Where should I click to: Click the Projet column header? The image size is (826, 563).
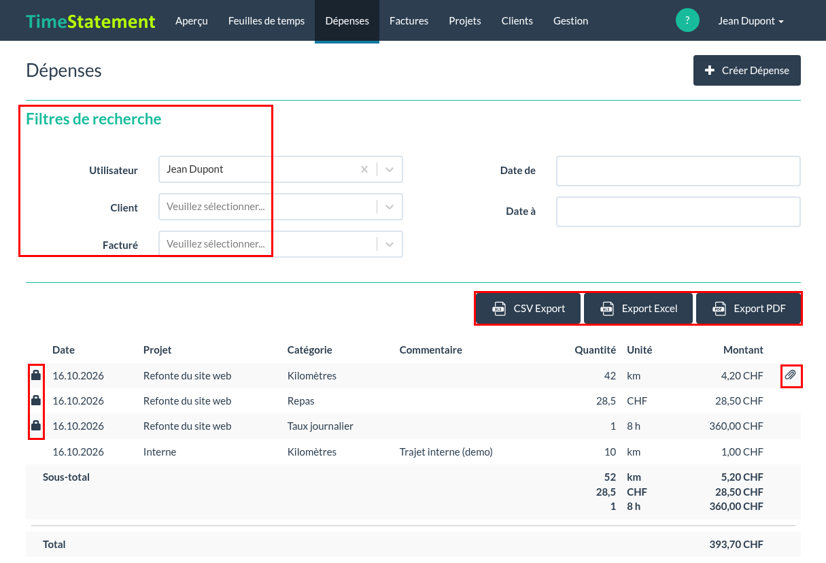pyautogui.click(x=158, y=350)
